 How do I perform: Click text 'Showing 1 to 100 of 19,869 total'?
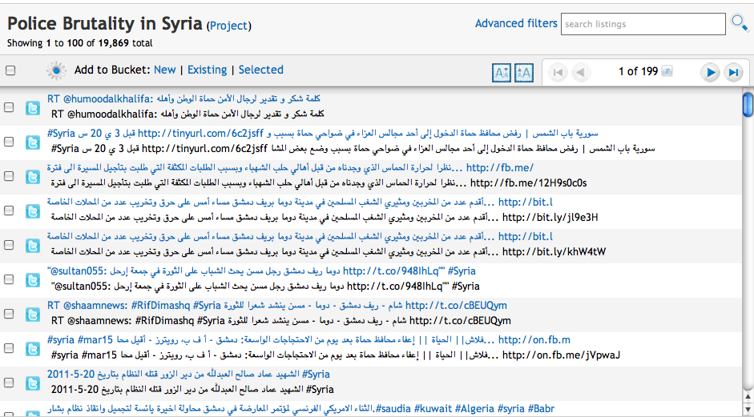[x=80, y=43]
